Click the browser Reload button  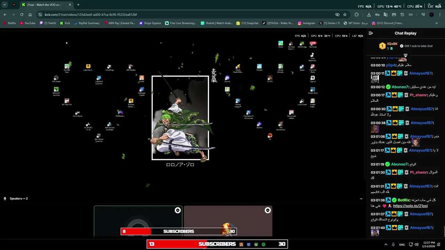click(22, 15)
